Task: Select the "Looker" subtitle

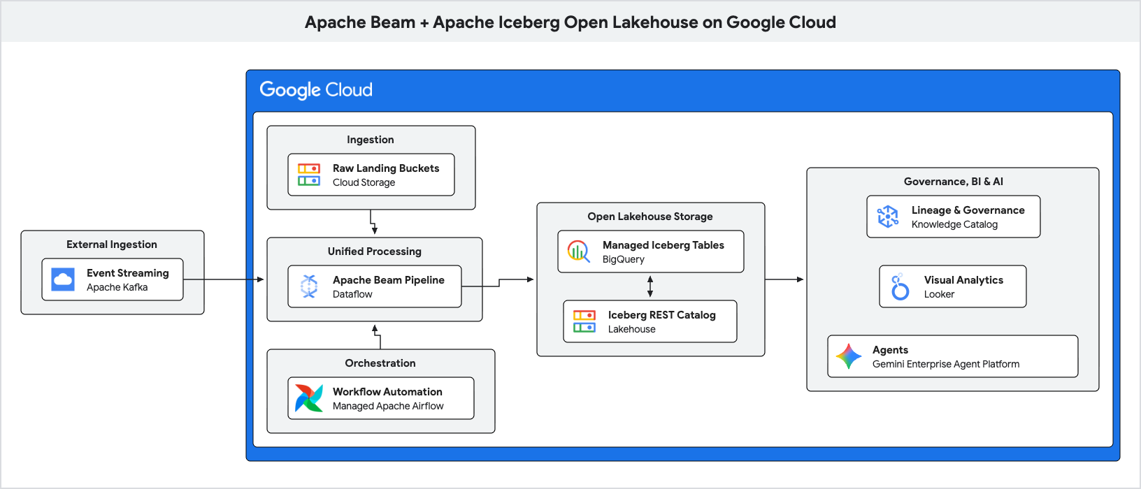Action: [x=939, y=294]
